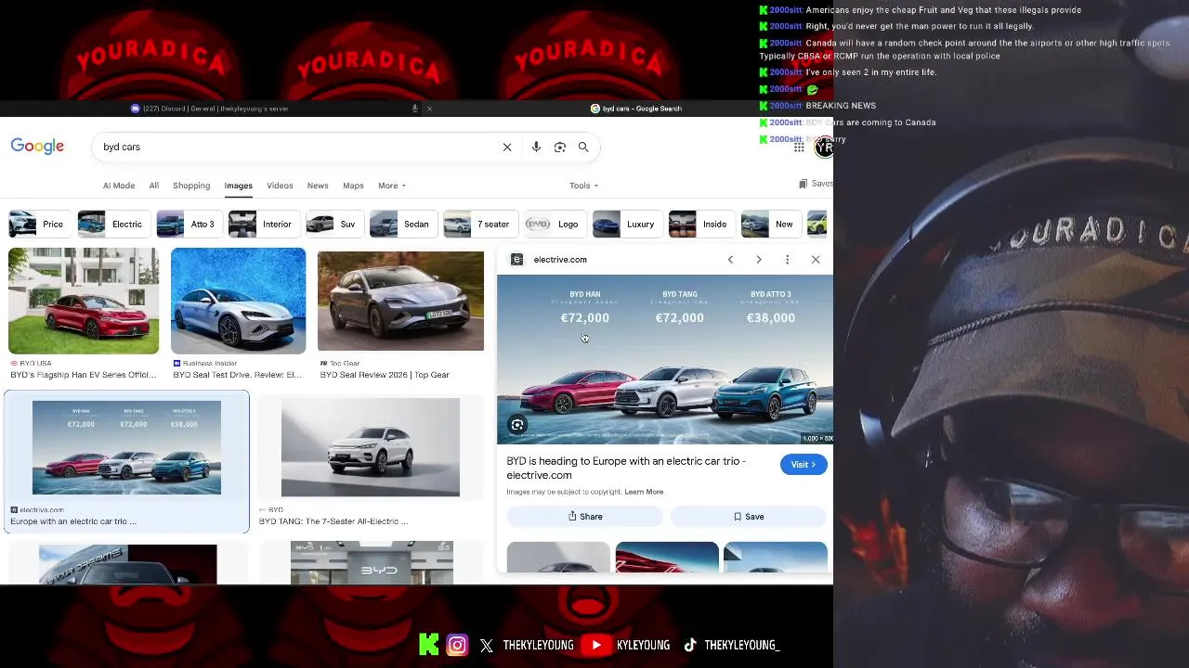This screenshot has width=1189, height=668.
Task: Filter images by Atto 3 chip
Action: click(188, 225)
